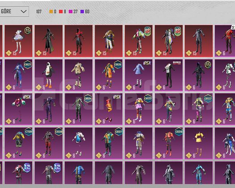Click the C6S26 season badge
This screenshot has height=188, width=235.
click(x=118, y=64)
